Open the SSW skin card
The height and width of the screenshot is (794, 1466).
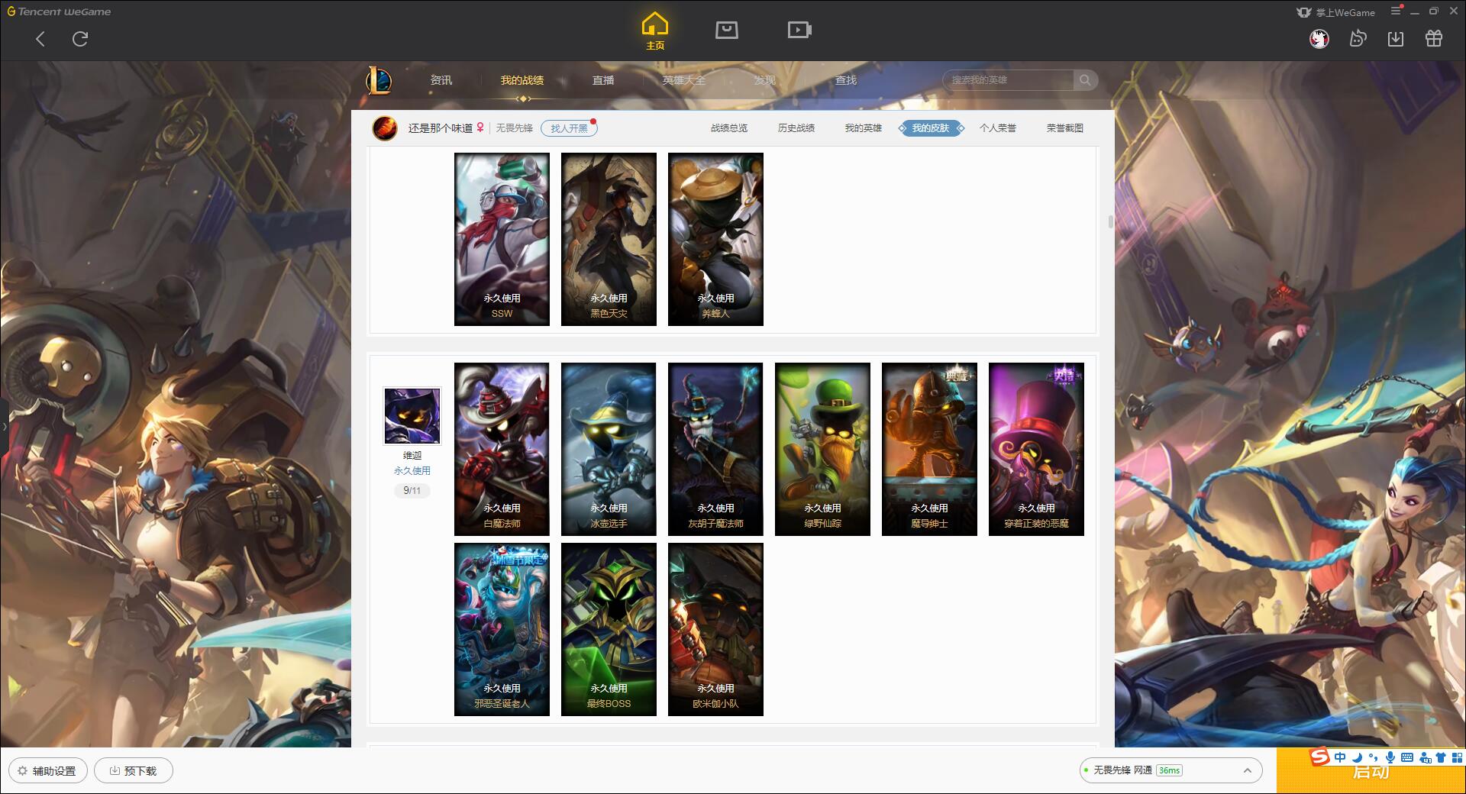click(x=502, y=239)
